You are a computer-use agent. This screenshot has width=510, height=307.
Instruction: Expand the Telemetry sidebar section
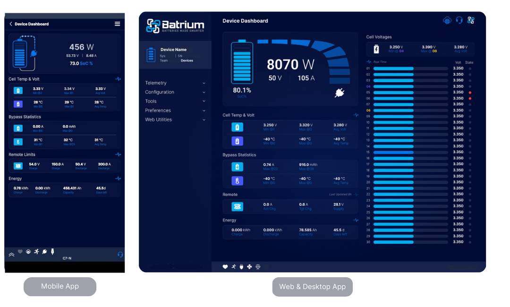point(175,83)
